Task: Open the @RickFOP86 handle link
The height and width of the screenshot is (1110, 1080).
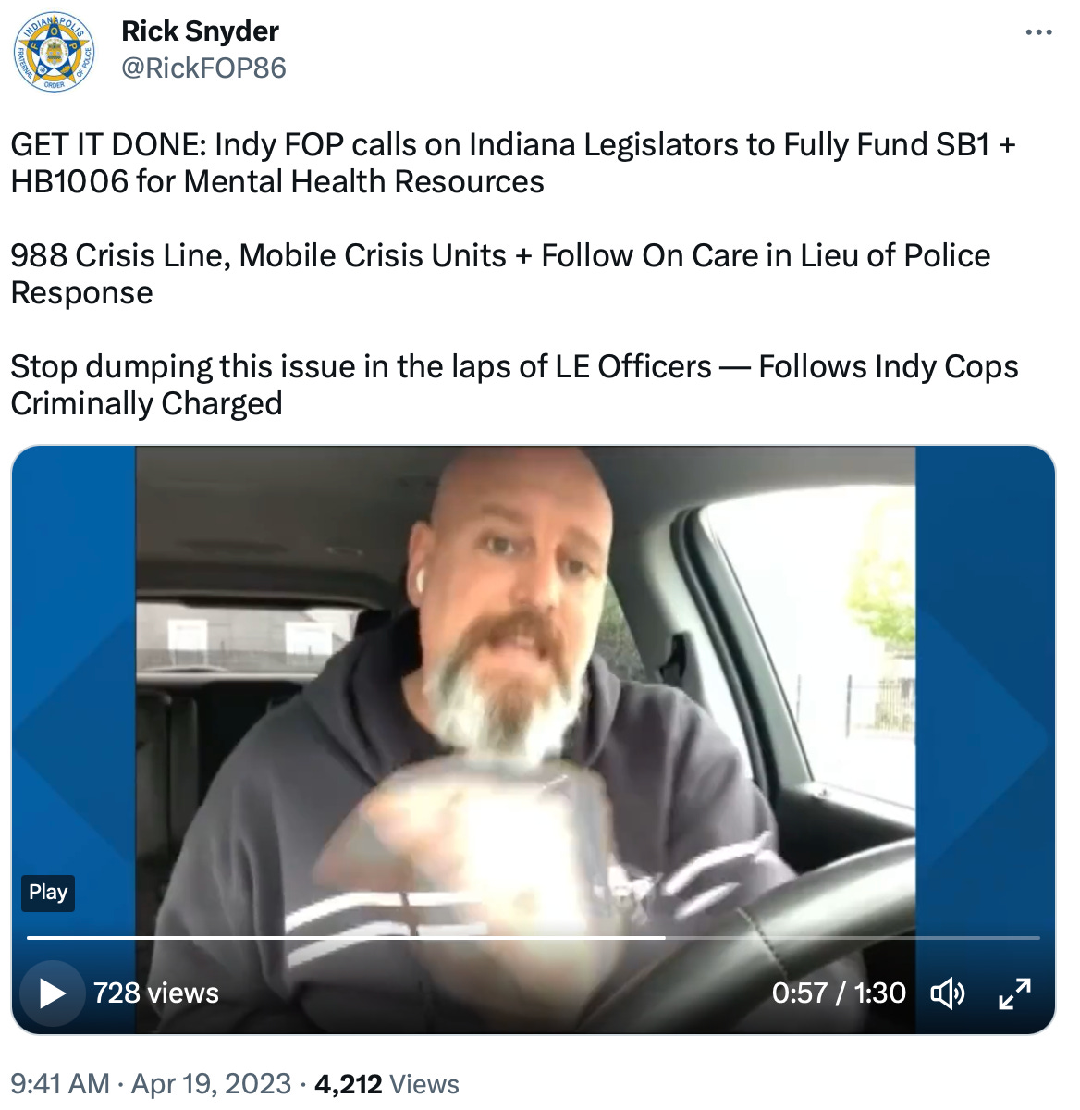Action: click(203, 68)
